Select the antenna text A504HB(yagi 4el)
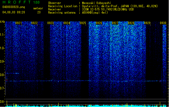This screenshot has height=107, width=169. (x=95, y=13)
